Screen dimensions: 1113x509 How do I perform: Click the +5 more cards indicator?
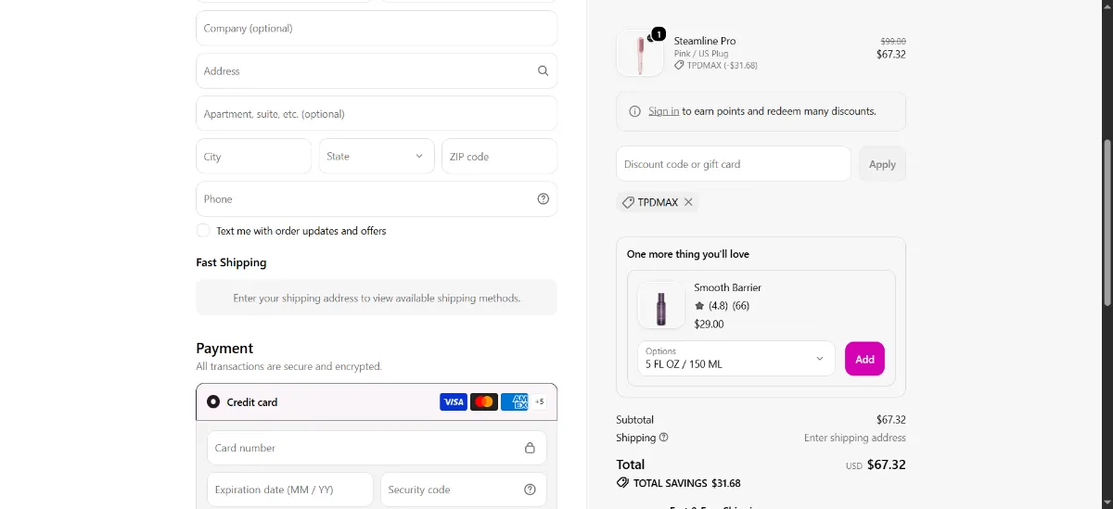[540, 402]
